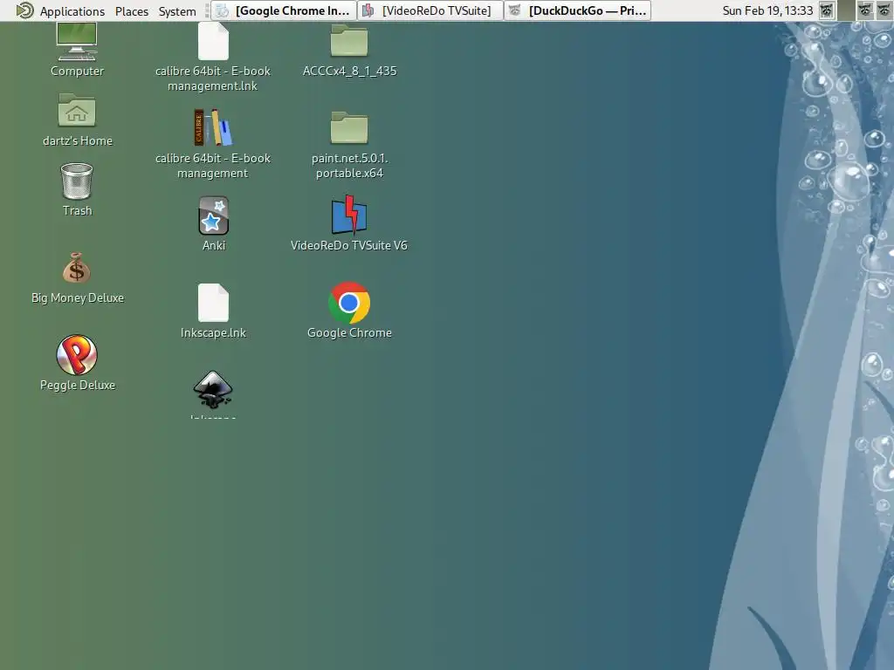Switch to VideoReDo TVSuite taskbar button
The width and height of the screenshot is (894, 670).
click(430, 10)
